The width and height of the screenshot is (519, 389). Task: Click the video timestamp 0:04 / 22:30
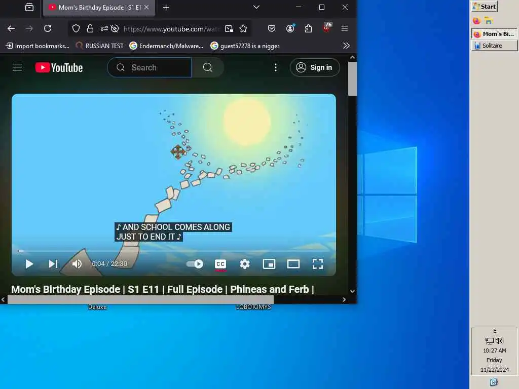click(x=109, y=263)
